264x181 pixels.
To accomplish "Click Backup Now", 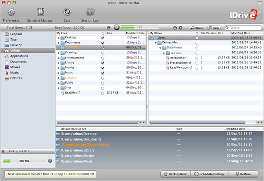I will pos(175,174).
